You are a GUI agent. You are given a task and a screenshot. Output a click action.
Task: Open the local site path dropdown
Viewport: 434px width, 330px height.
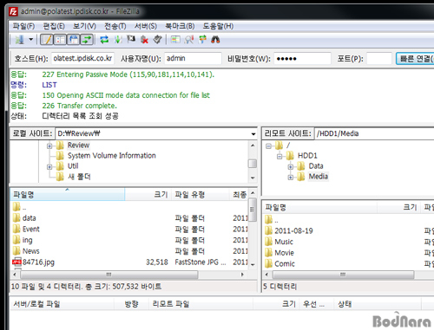click(x=253, y=134)
